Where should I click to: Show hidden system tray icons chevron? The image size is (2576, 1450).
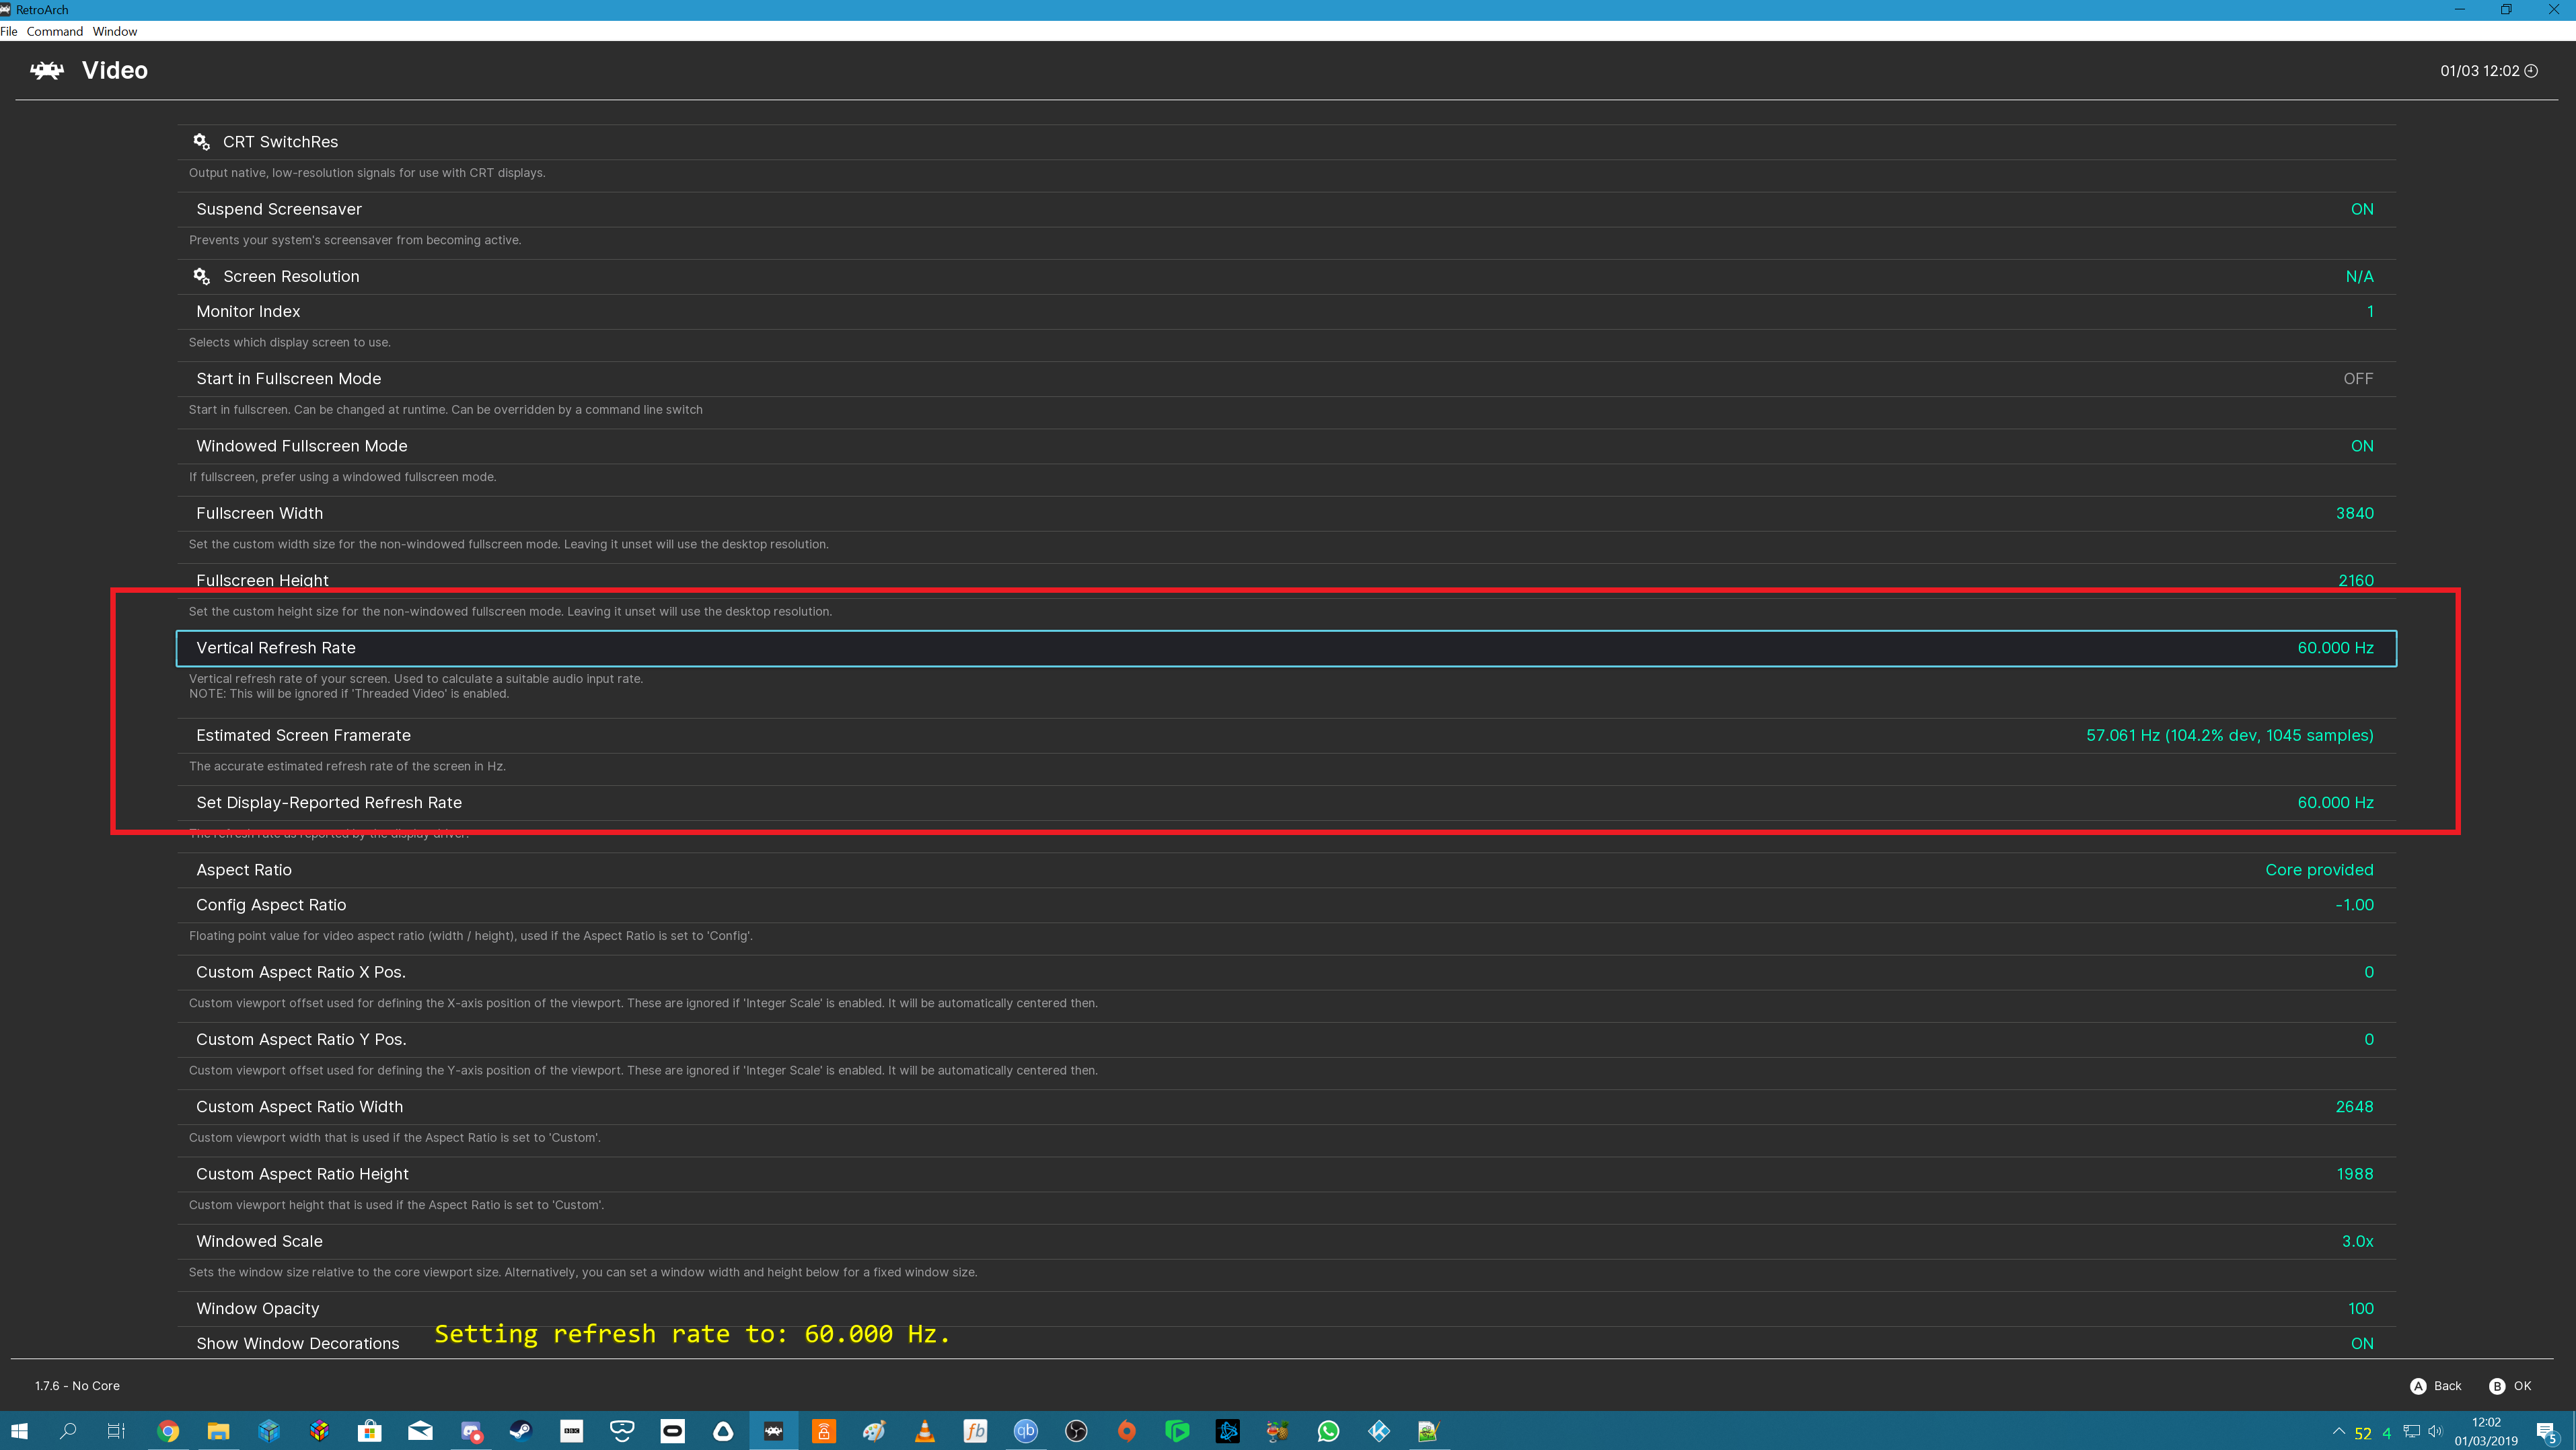point(2339,1431)
